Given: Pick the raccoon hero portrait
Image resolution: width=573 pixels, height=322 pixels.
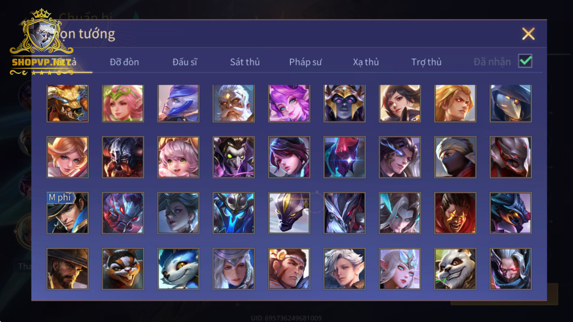Looking at the screenshot, I should pyautogui.click(x=123, y=269).
